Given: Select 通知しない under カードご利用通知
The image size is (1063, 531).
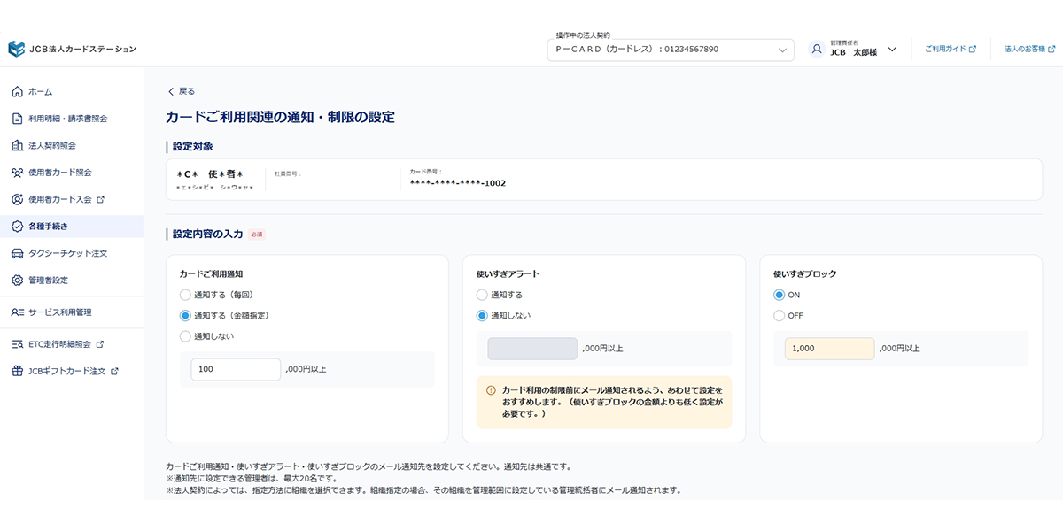Looking at the screenshot, I should click(185, 336).
